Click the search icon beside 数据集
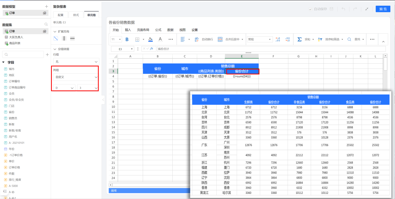The height and width of the screenshot is (199, 395). (x=46, y=25)
